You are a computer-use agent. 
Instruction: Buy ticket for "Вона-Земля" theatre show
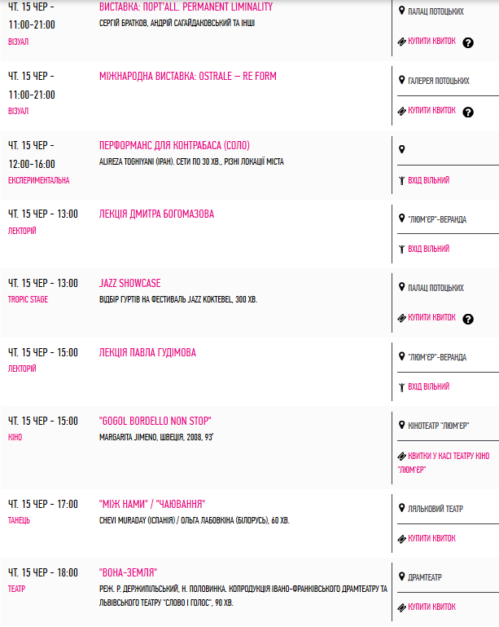click(431, 607)
